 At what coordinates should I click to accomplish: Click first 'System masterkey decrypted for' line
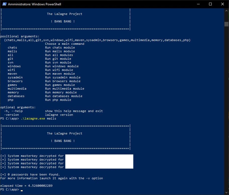coord(32,156)
